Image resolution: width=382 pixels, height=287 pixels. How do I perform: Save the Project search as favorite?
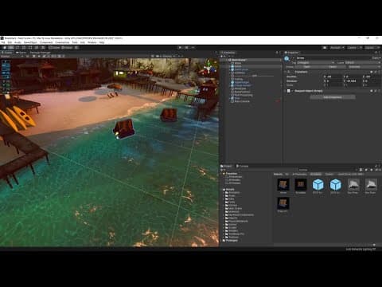[x=372, y=170]
